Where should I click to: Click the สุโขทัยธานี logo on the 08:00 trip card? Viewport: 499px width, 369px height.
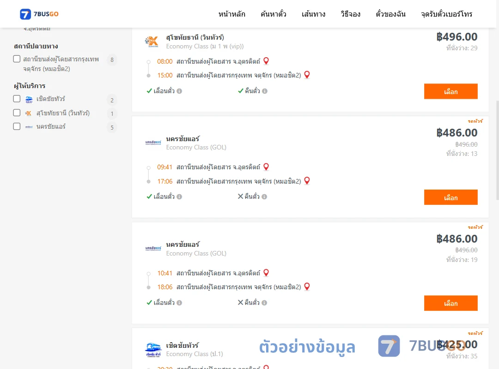click(152, 42)
